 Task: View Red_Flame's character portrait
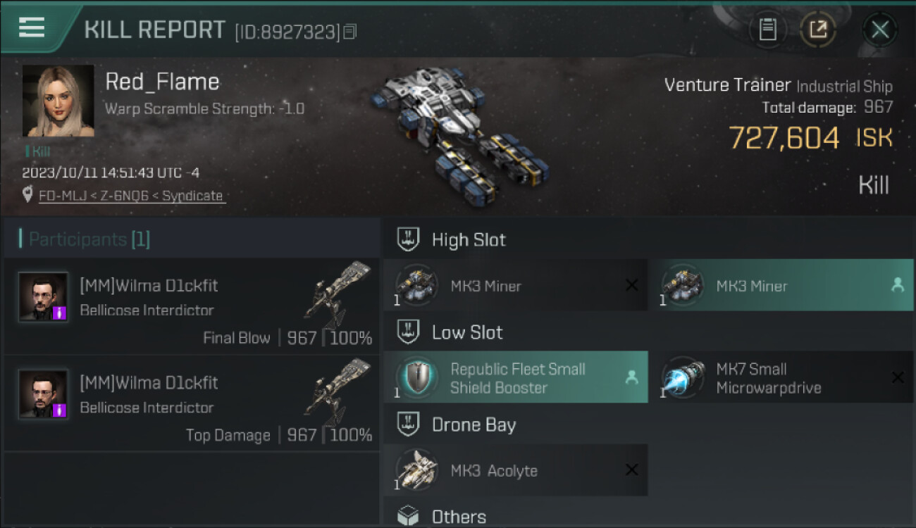(58, 101)
